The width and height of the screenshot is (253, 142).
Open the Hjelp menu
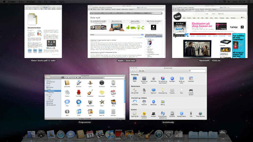[x=62, y=2]
